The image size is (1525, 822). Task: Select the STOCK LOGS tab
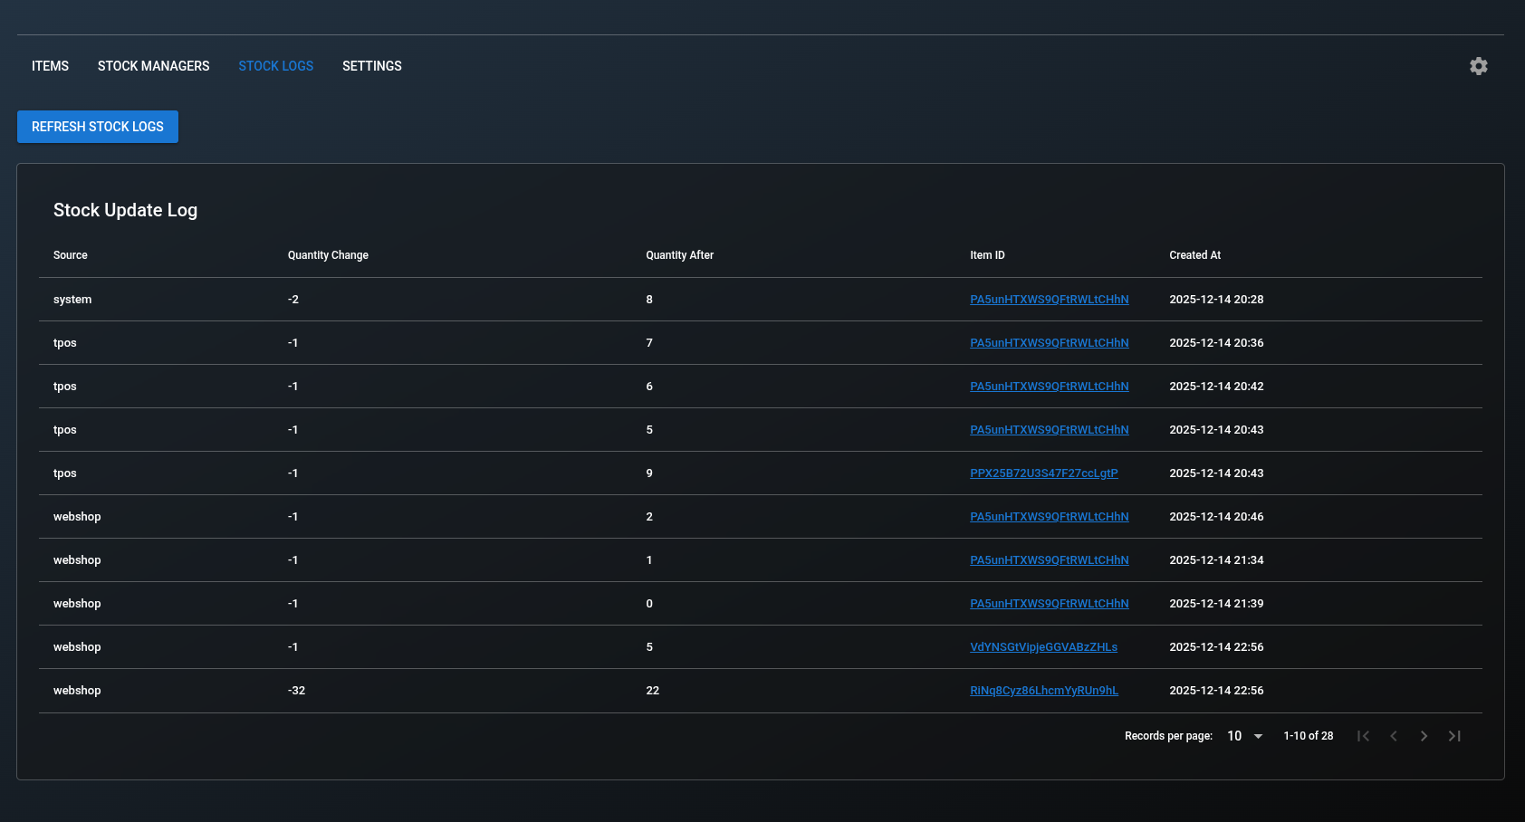click(x=275, y=65)
